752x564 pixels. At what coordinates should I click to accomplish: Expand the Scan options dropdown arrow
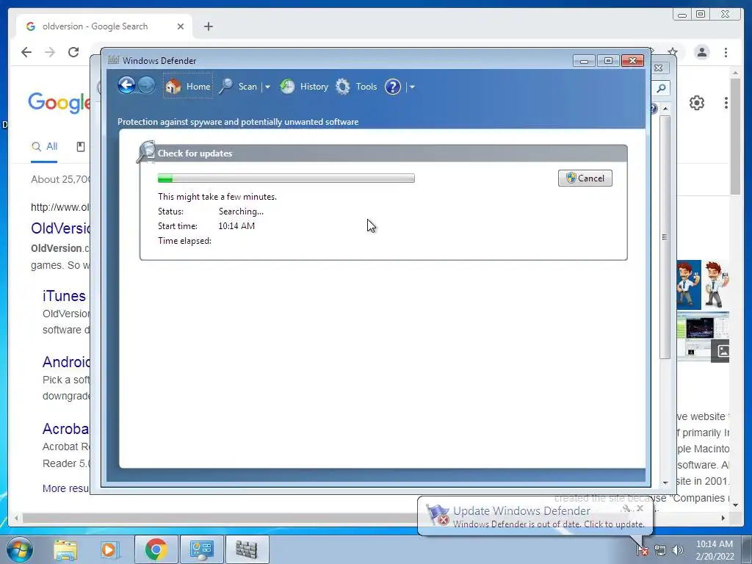pyautogui.click(x=267, y=87)
